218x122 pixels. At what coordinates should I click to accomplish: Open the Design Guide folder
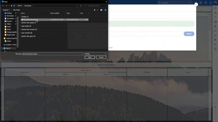[x=11, y=35]
